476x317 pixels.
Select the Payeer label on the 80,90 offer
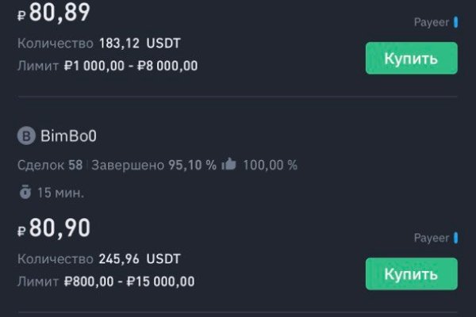pyautogui.click(x=431, y=238)
